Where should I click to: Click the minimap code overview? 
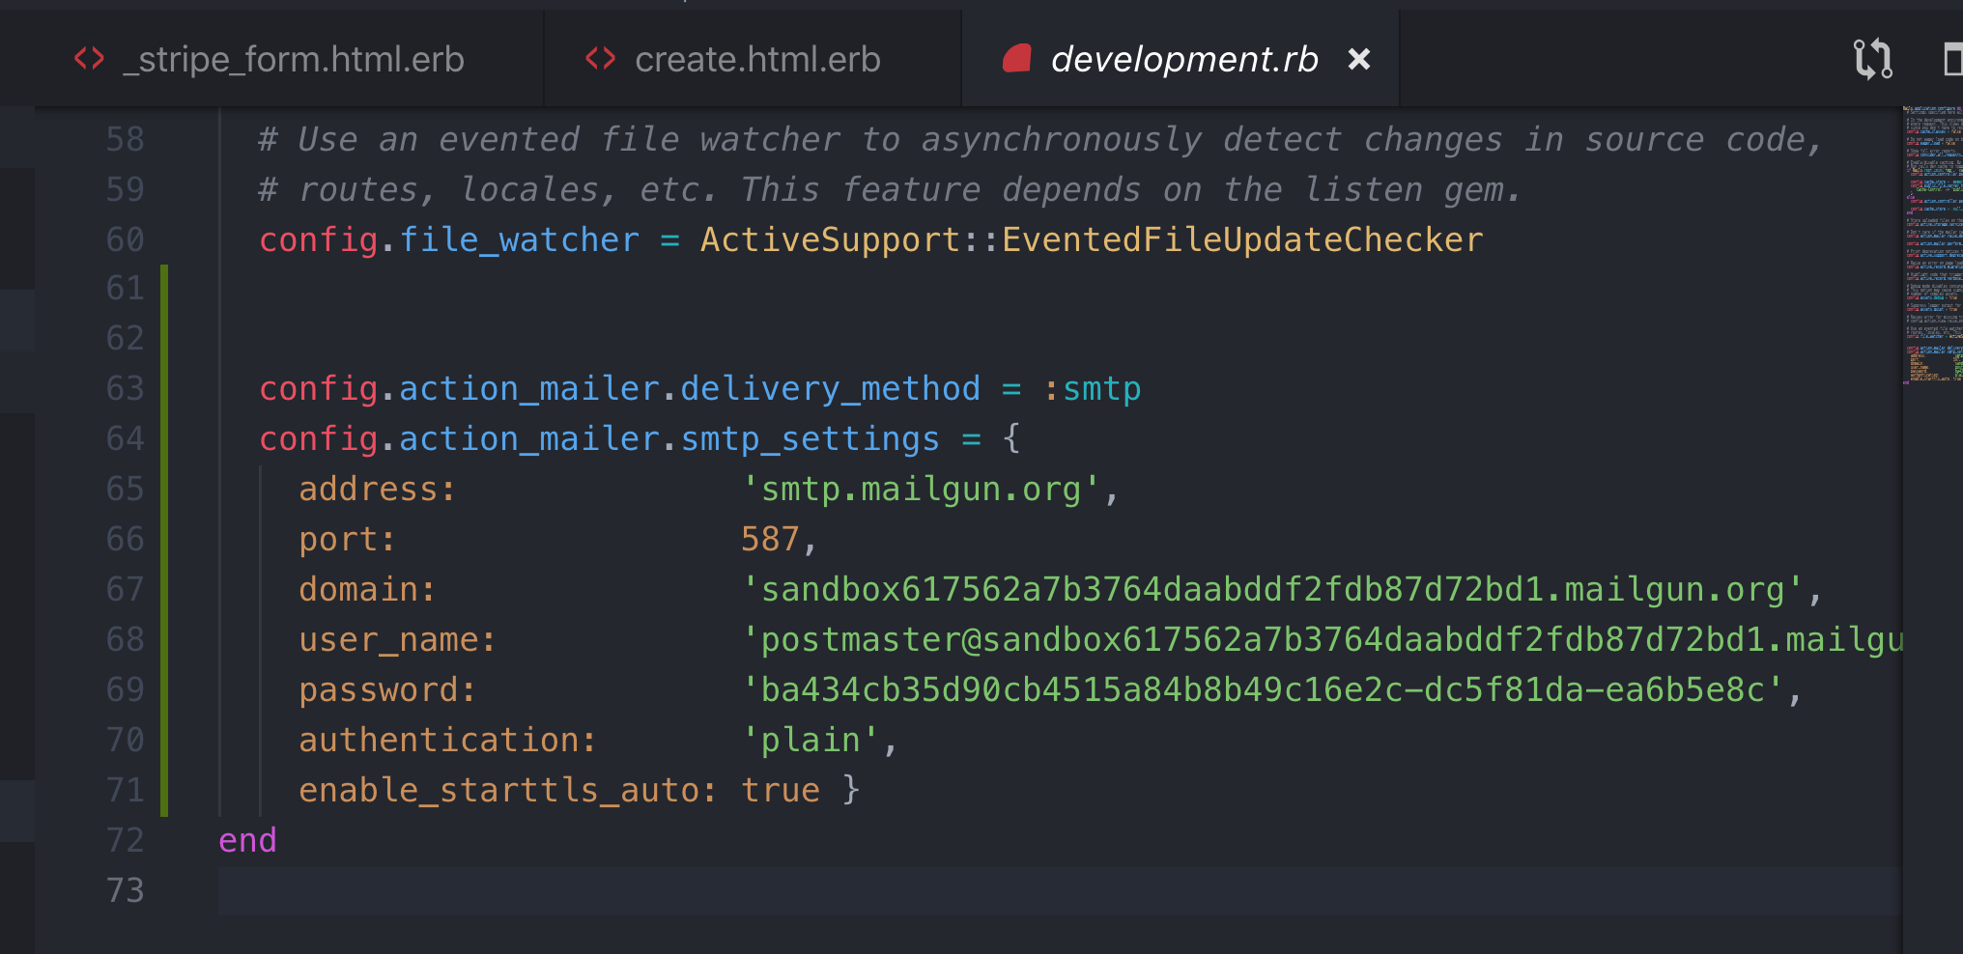[1933, 245]
